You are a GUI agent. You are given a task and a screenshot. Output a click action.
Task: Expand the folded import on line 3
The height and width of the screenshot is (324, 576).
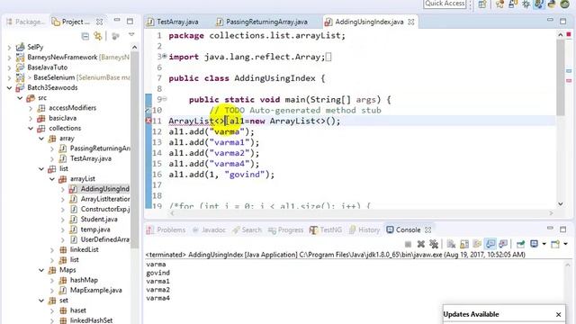point(165,56)
